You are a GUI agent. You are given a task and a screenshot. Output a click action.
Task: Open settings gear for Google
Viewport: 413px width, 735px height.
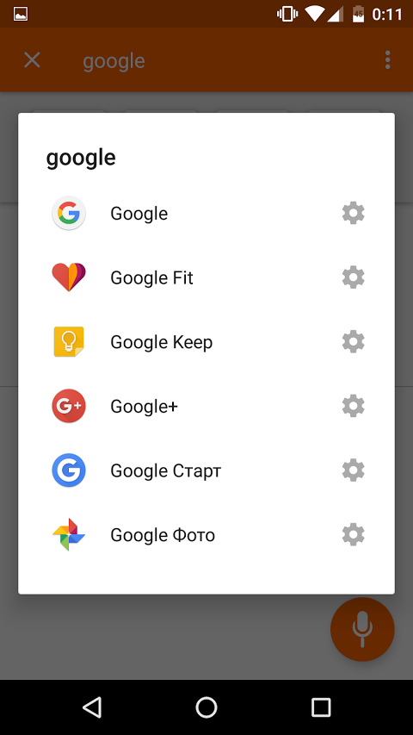[x=353, y=214]
